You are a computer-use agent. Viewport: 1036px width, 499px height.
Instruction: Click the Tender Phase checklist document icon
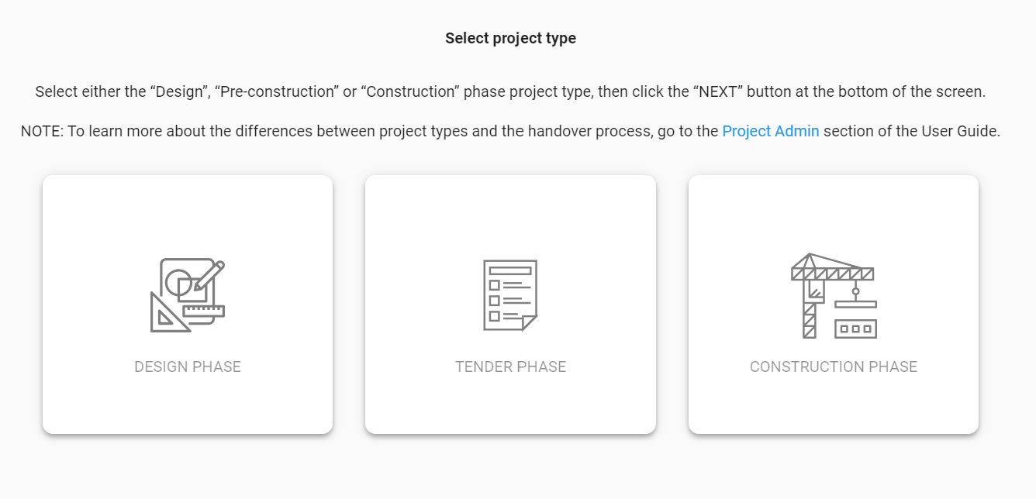click(510, 295)
